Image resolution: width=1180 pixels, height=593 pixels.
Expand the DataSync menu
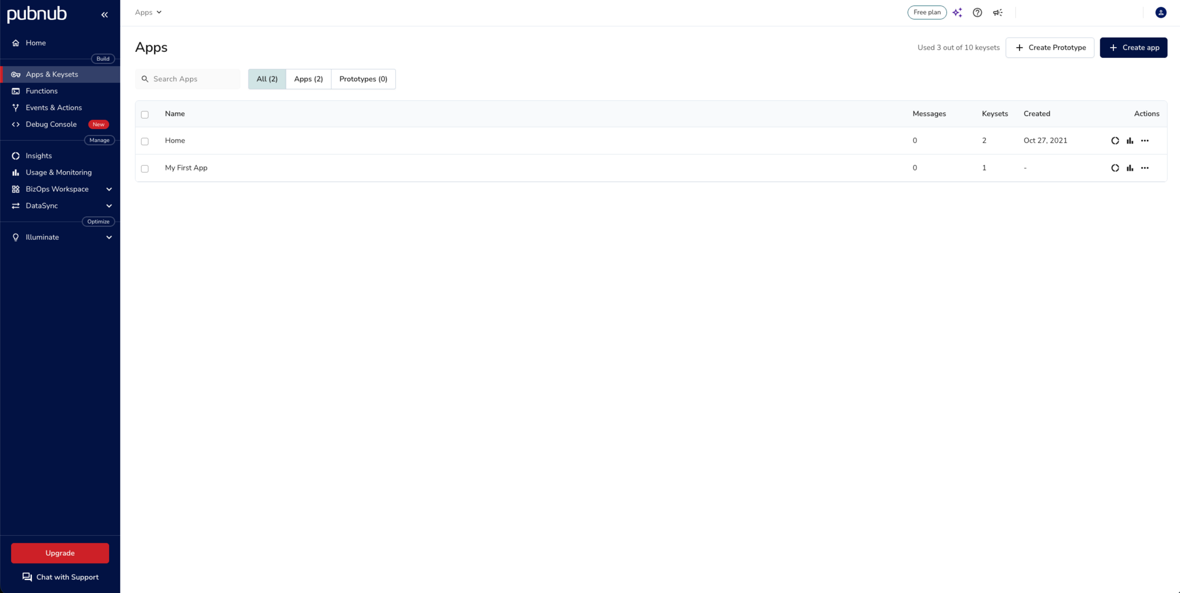pos(60,206)
